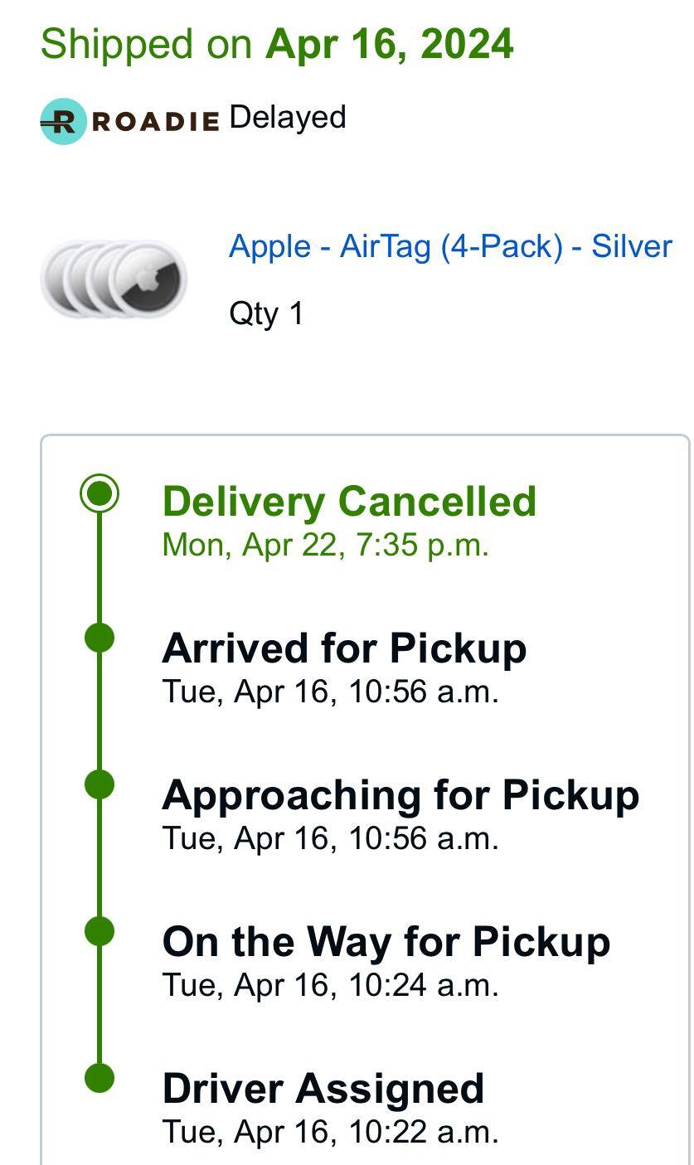
Task: Click the On the Way for Pickup heading
Action: coord(386,941)
